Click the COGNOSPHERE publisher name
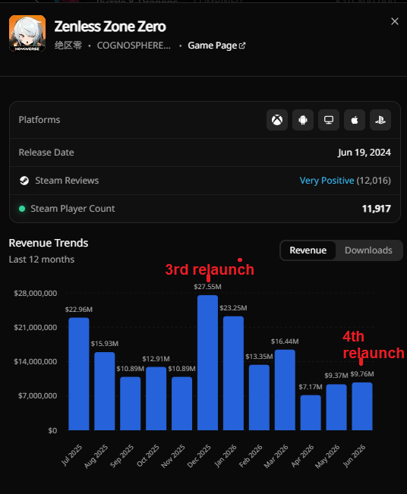The width and height of the screenshot is (407, 494). coord(134,46)
